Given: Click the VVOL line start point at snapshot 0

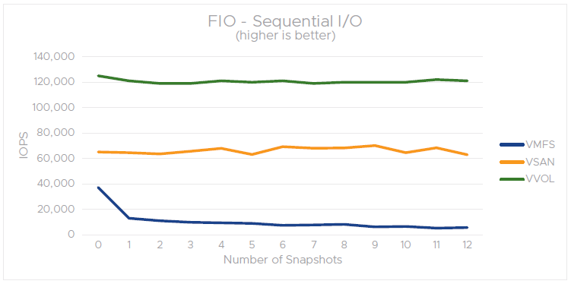Looking at the screenshot, I should pos(98,76).
